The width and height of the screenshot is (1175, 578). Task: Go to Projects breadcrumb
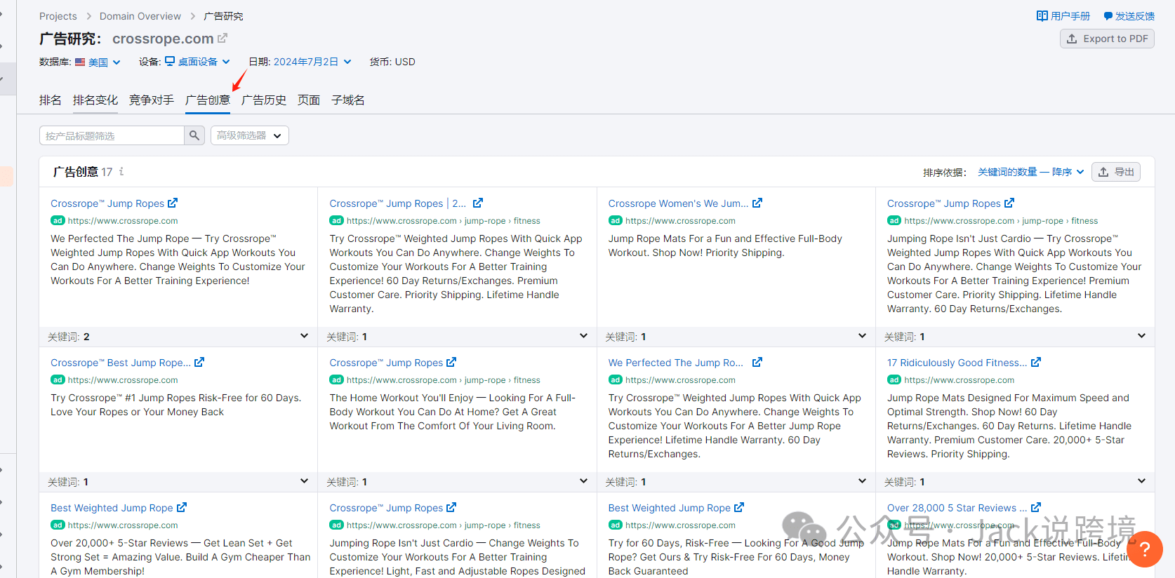tap(58, 16)
